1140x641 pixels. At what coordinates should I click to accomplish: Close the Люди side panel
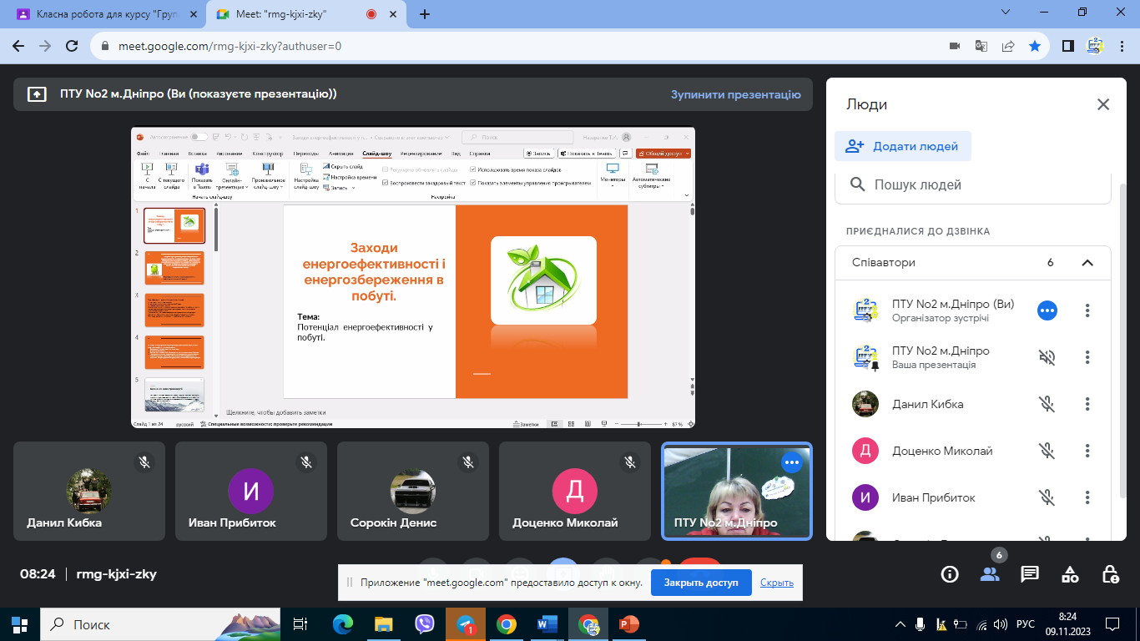[x=1103, y=104]
